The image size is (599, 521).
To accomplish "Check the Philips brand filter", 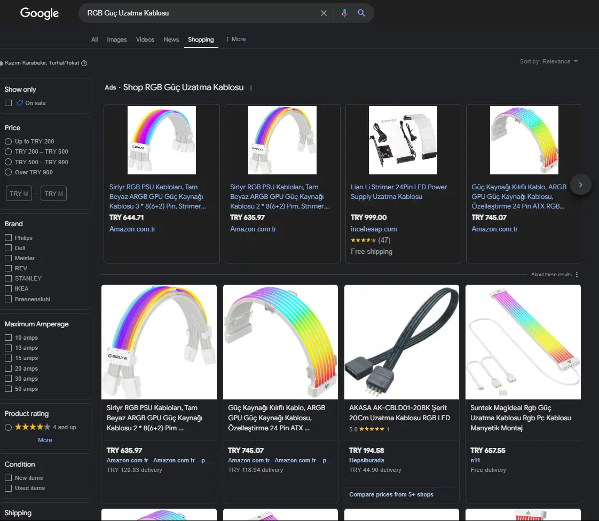I will [8, 237].
